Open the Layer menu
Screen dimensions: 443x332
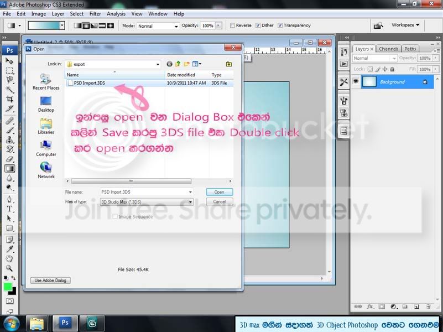(58, 14)
